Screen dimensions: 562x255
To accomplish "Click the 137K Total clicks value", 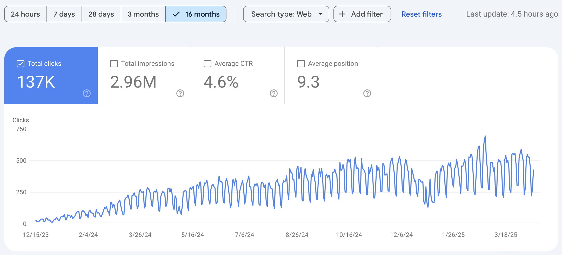I will click(36, 82).
